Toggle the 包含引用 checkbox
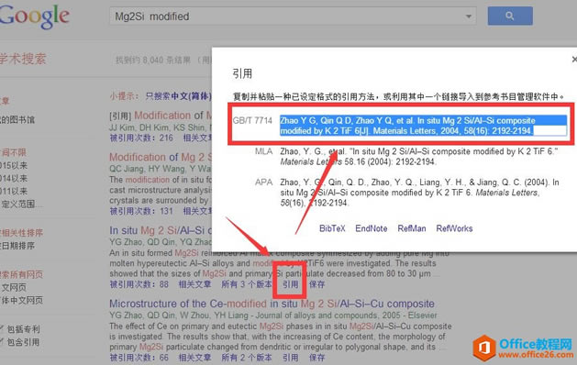The image size is (577, 365). click(x=1, y=342)
